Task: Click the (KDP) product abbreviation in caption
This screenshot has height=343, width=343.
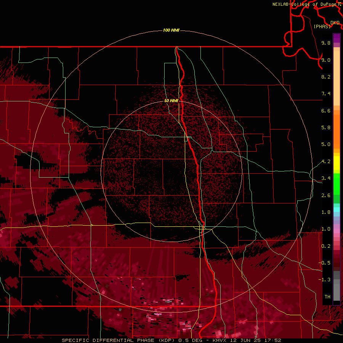Action: [x=166, y=340]
